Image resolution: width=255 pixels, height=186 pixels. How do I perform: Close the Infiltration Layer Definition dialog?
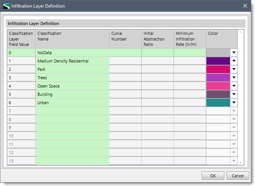pos(245,6)
